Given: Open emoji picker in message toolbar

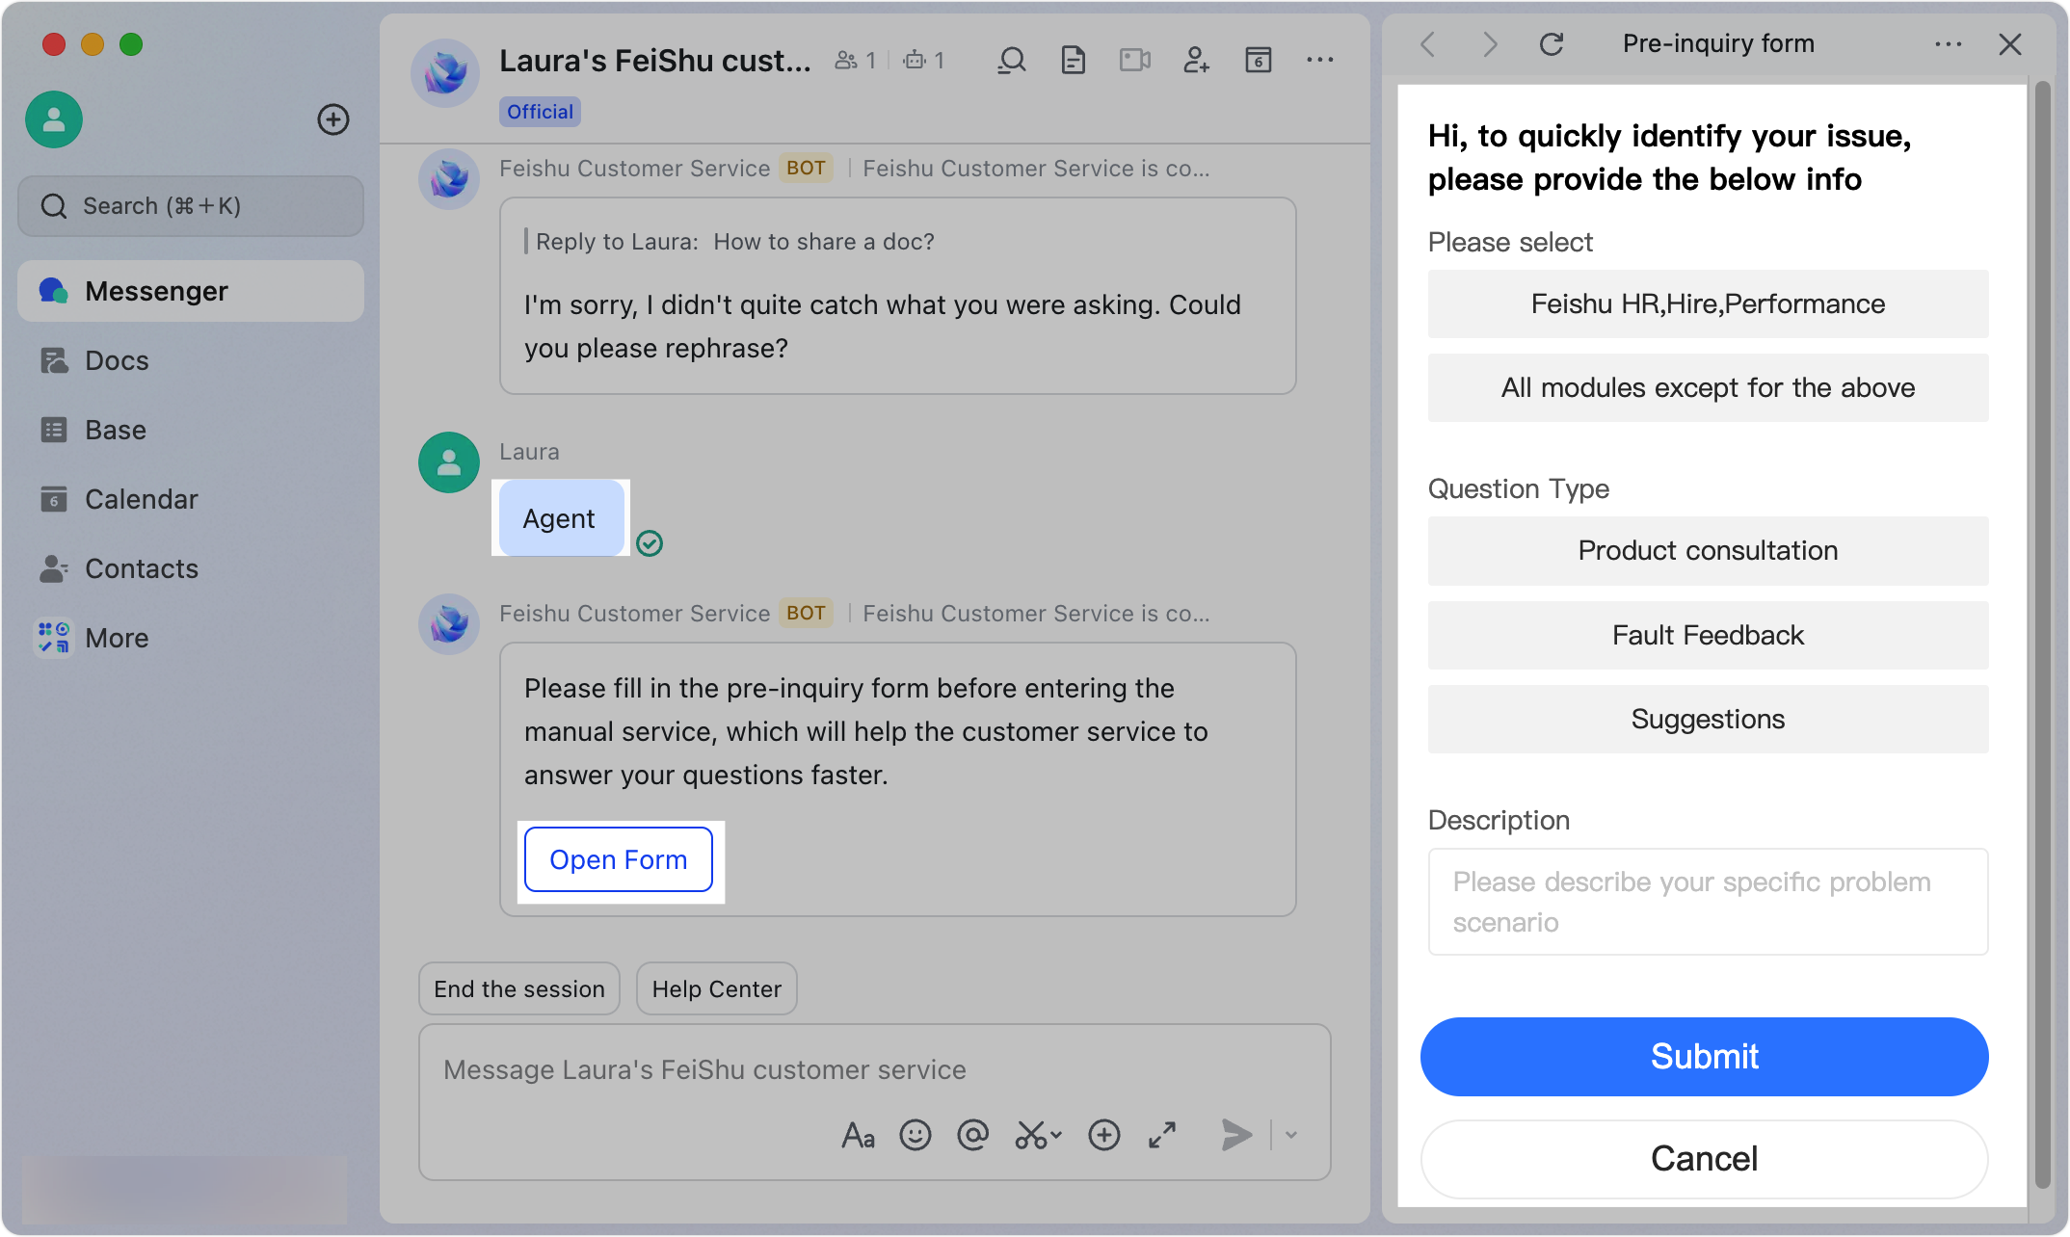Looking at the screenshot, I should tap(916, 1135).
